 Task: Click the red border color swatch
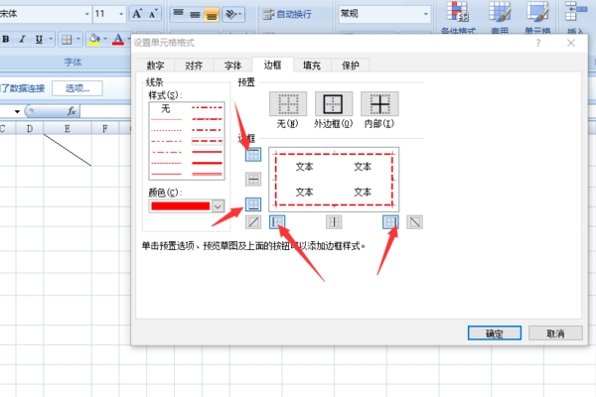(180, 206)
